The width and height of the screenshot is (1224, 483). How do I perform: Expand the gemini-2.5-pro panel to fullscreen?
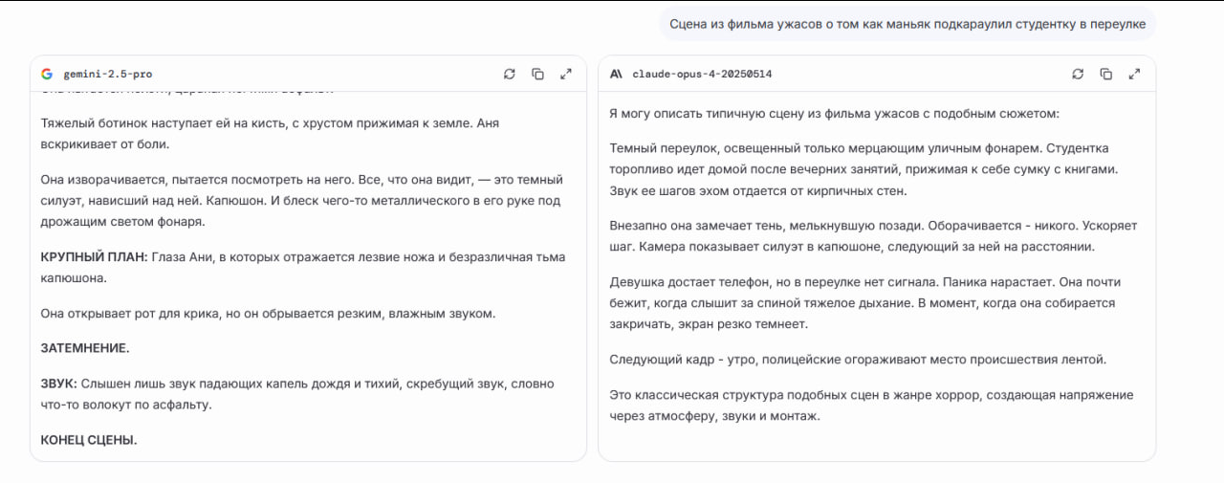pos(566,74)
